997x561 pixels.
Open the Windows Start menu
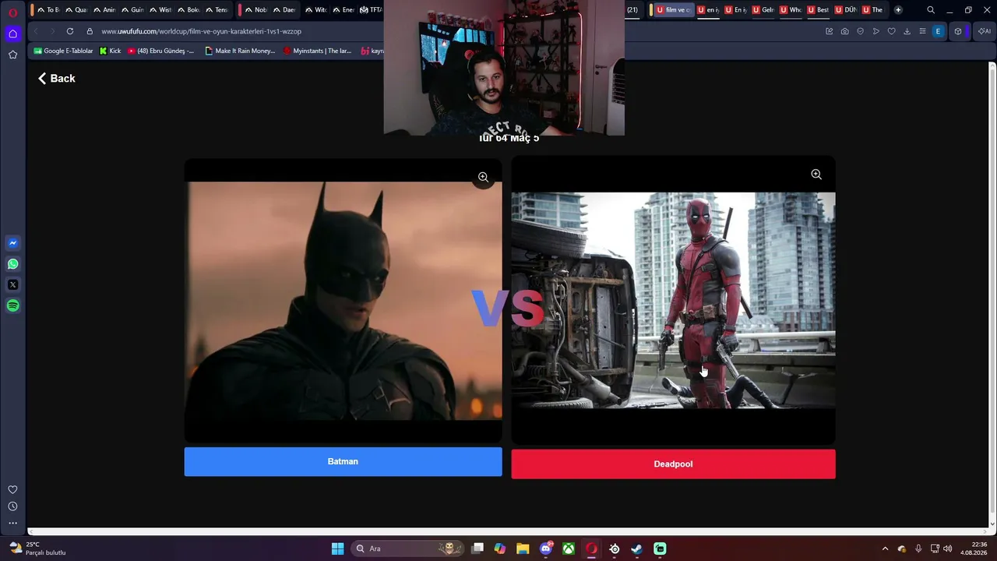click(337, 549)
